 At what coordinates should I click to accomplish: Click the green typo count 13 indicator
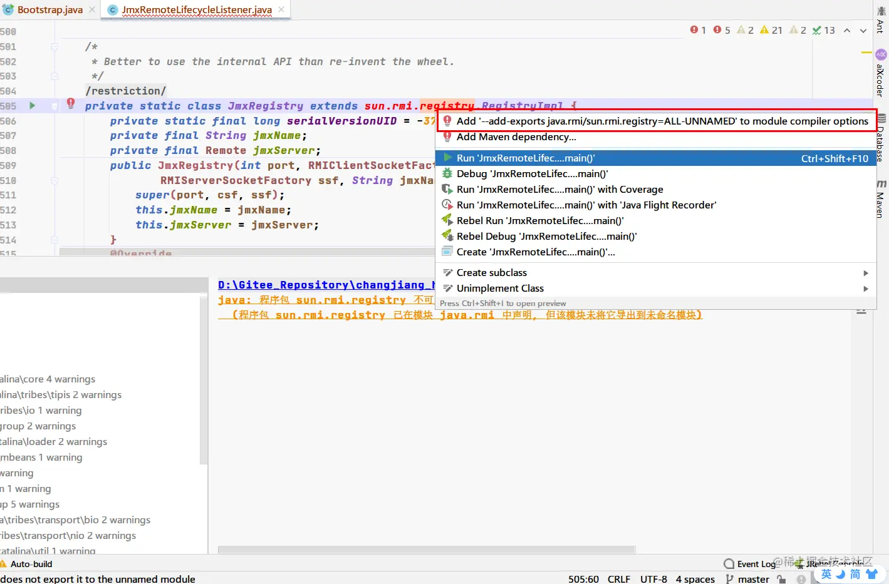coord(824,30)
